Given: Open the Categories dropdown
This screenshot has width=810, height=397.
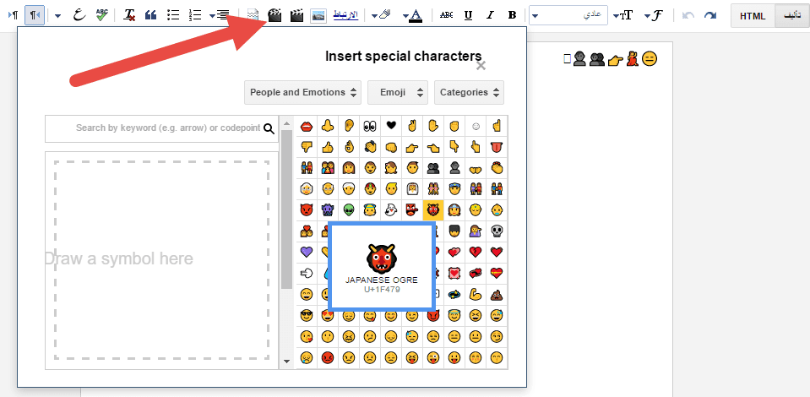Looking at the screenshot, I should (470, 92).
